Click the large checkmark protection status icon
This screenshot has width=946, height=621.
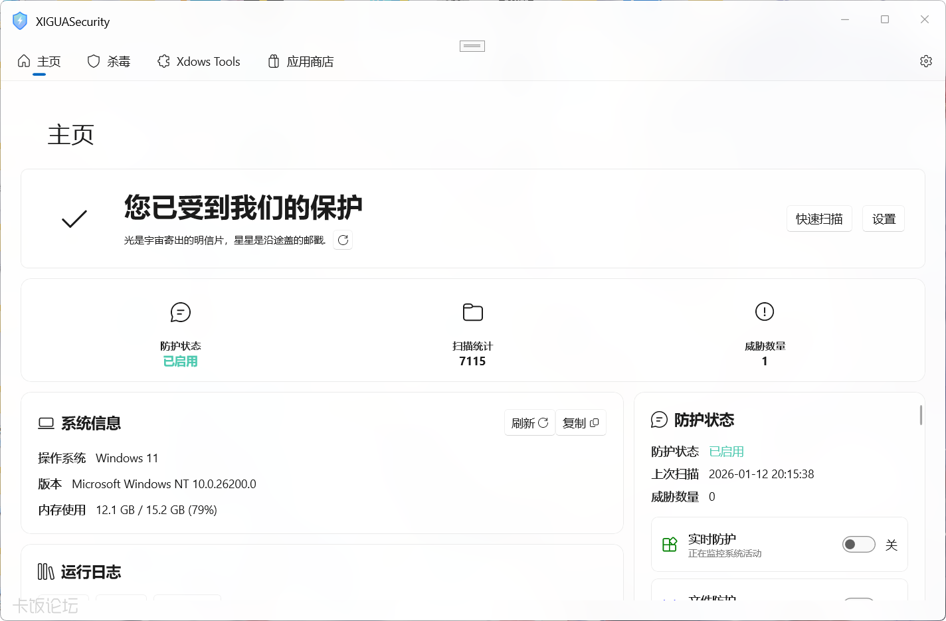tap(74, 219)
